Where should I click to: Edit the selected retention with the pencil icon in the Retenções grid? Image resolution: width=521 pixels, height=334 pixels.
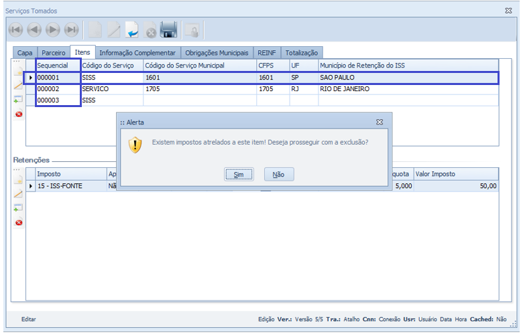[x=19, y=194]
